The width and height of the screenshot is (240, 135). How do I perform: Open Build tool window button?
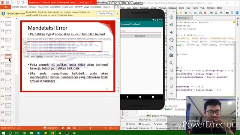157,124
